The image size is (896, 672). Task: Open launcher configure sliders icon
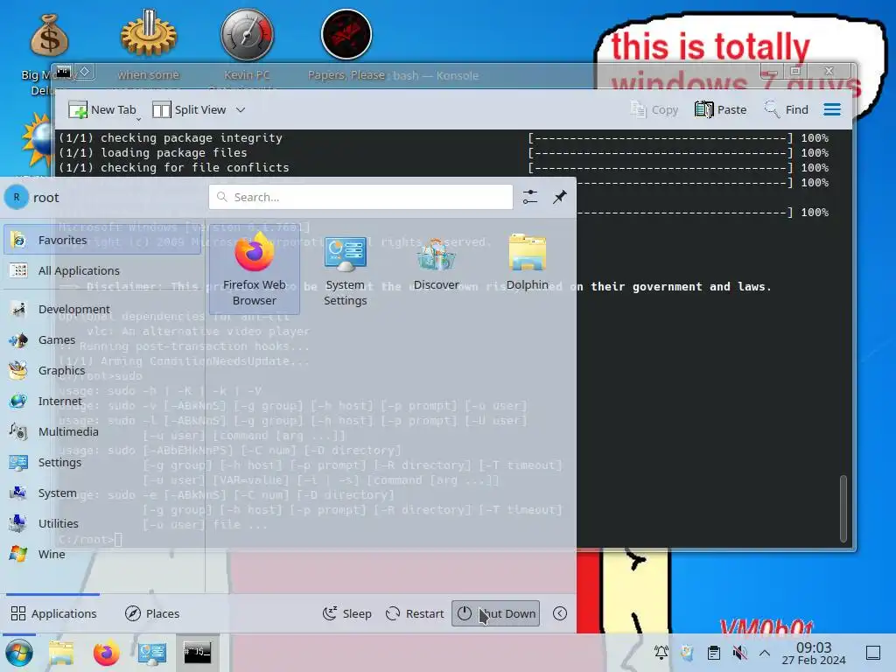530,197
